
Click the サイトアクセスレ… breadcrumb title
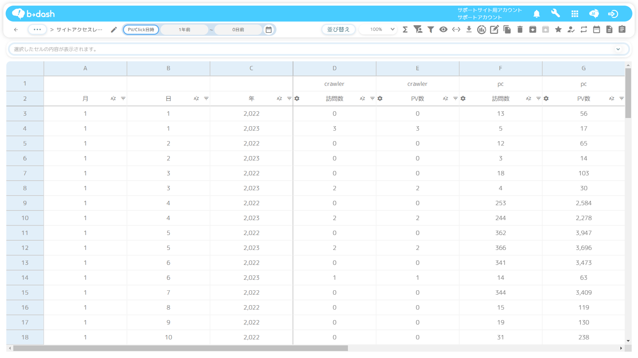[79, 30]
